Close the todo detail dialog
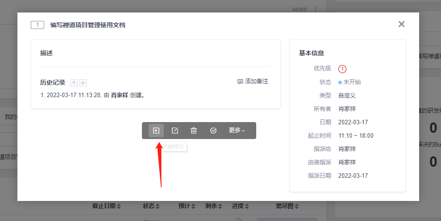The height and width of the screenshot is (221, 441). [x=401, y=24]
